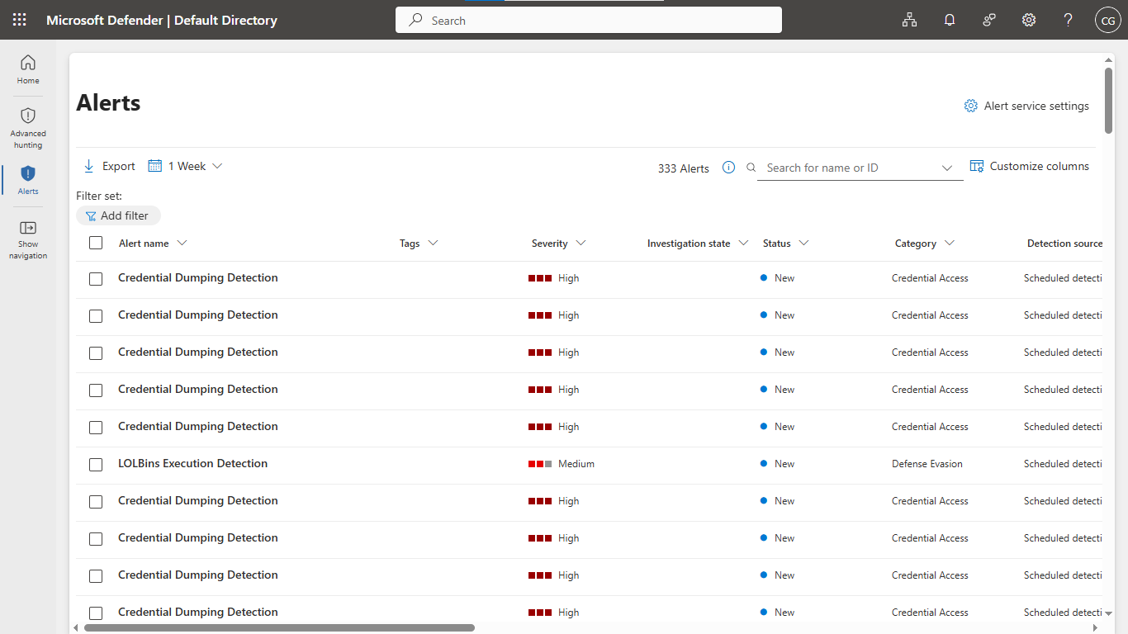Check the first Credential Dumping Detection row
1128x634 pixels.
point(96,279)
